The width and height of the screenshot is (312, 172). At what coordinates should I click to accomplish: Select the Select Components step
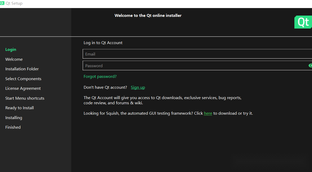pyautogui.click(x=23, y=79)
